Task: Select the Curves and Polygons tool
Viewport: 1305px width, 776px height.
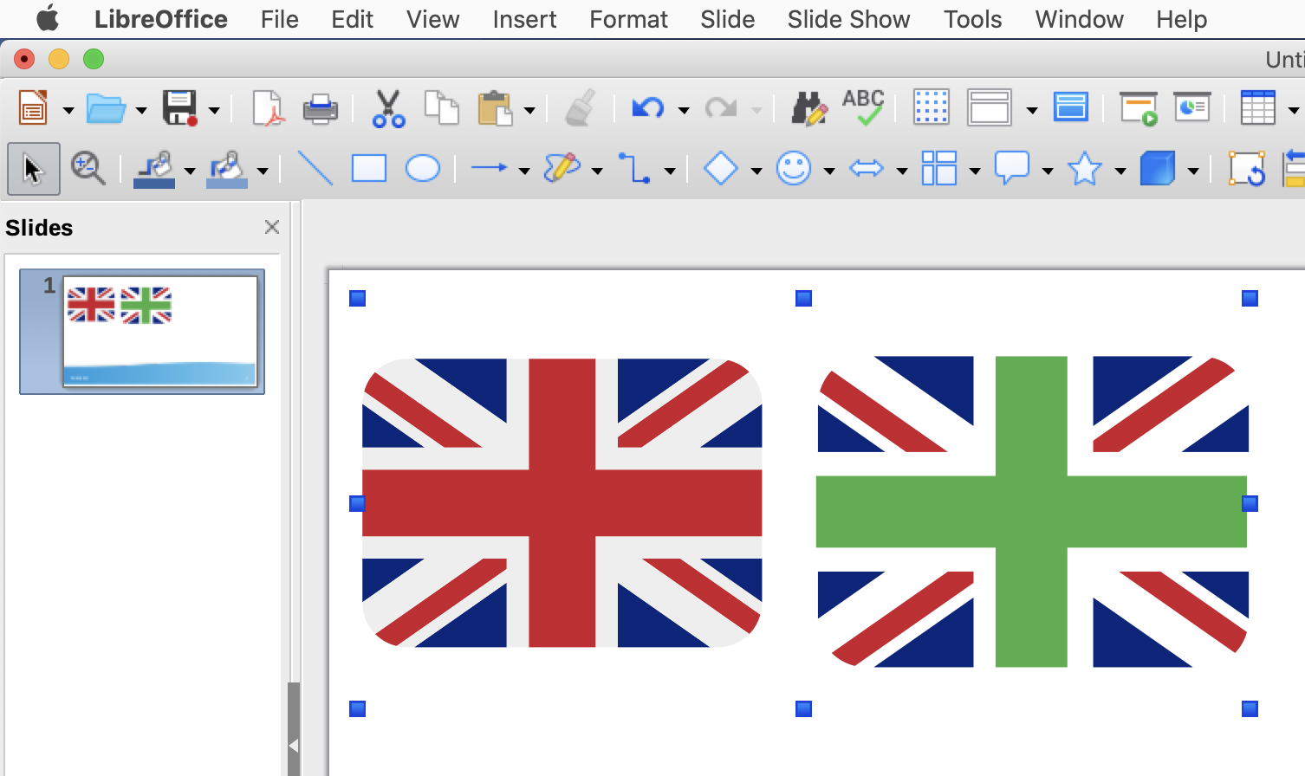Action: click(x=562, y=169)
